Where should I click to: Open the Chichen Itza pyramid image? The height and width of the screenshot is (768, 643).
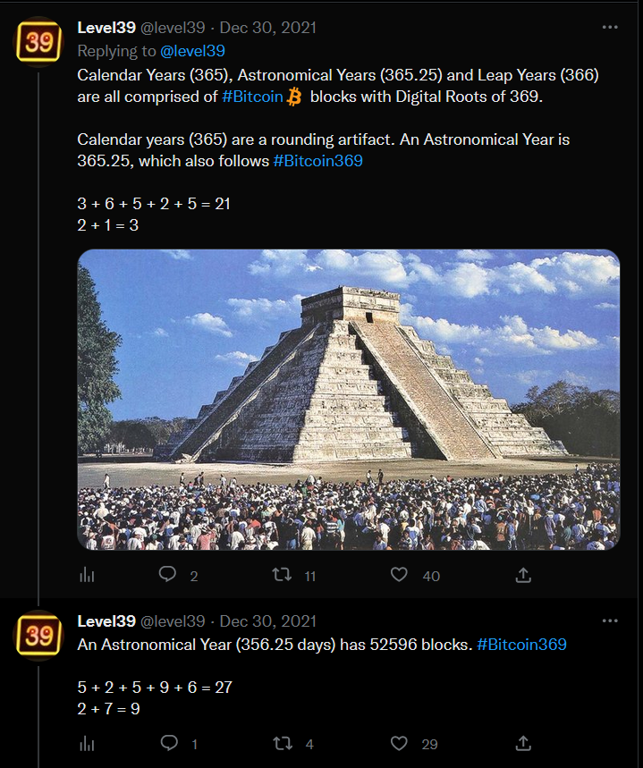349,400
